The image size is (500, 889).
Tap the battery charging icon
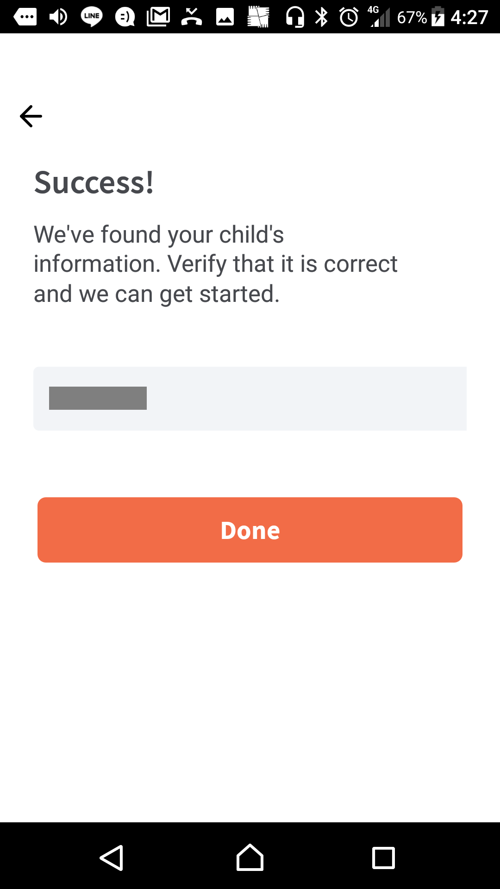point(437,17)
